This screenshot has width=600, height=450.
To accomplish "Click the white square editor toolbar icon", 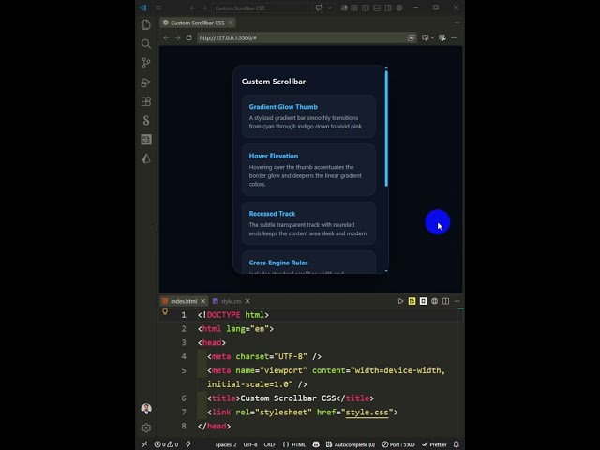I will click(423, 301).
